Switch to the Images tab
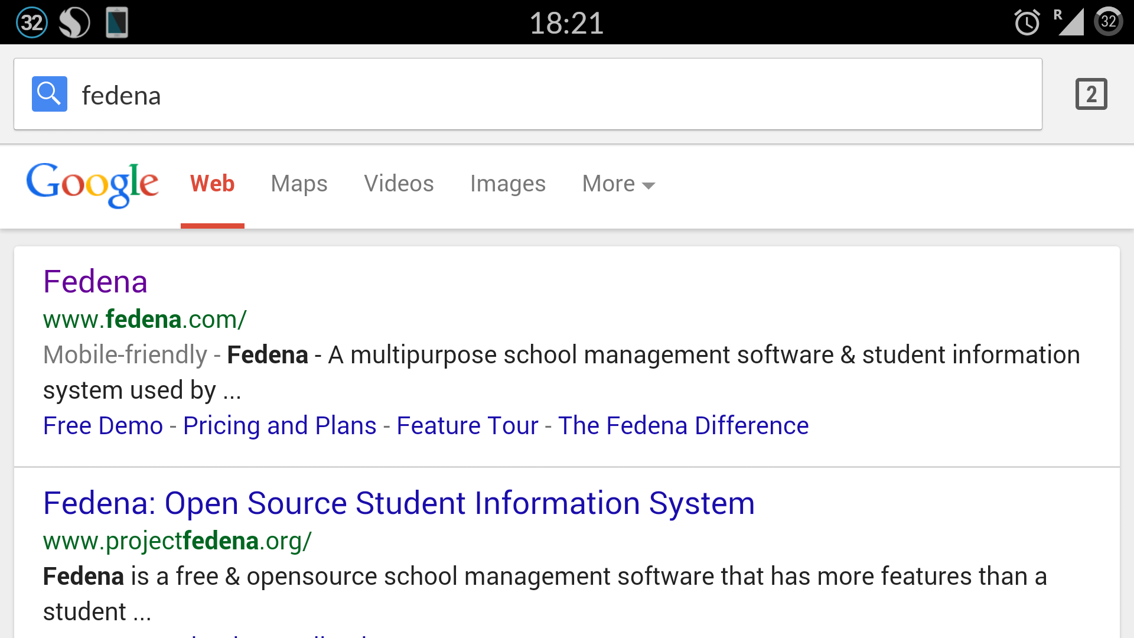The width and height of the screenshot is (1134, 638). [x=507, y=184]
